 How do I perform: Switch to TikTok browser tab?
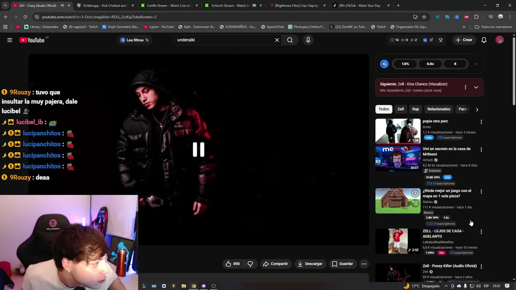(361, 6)
